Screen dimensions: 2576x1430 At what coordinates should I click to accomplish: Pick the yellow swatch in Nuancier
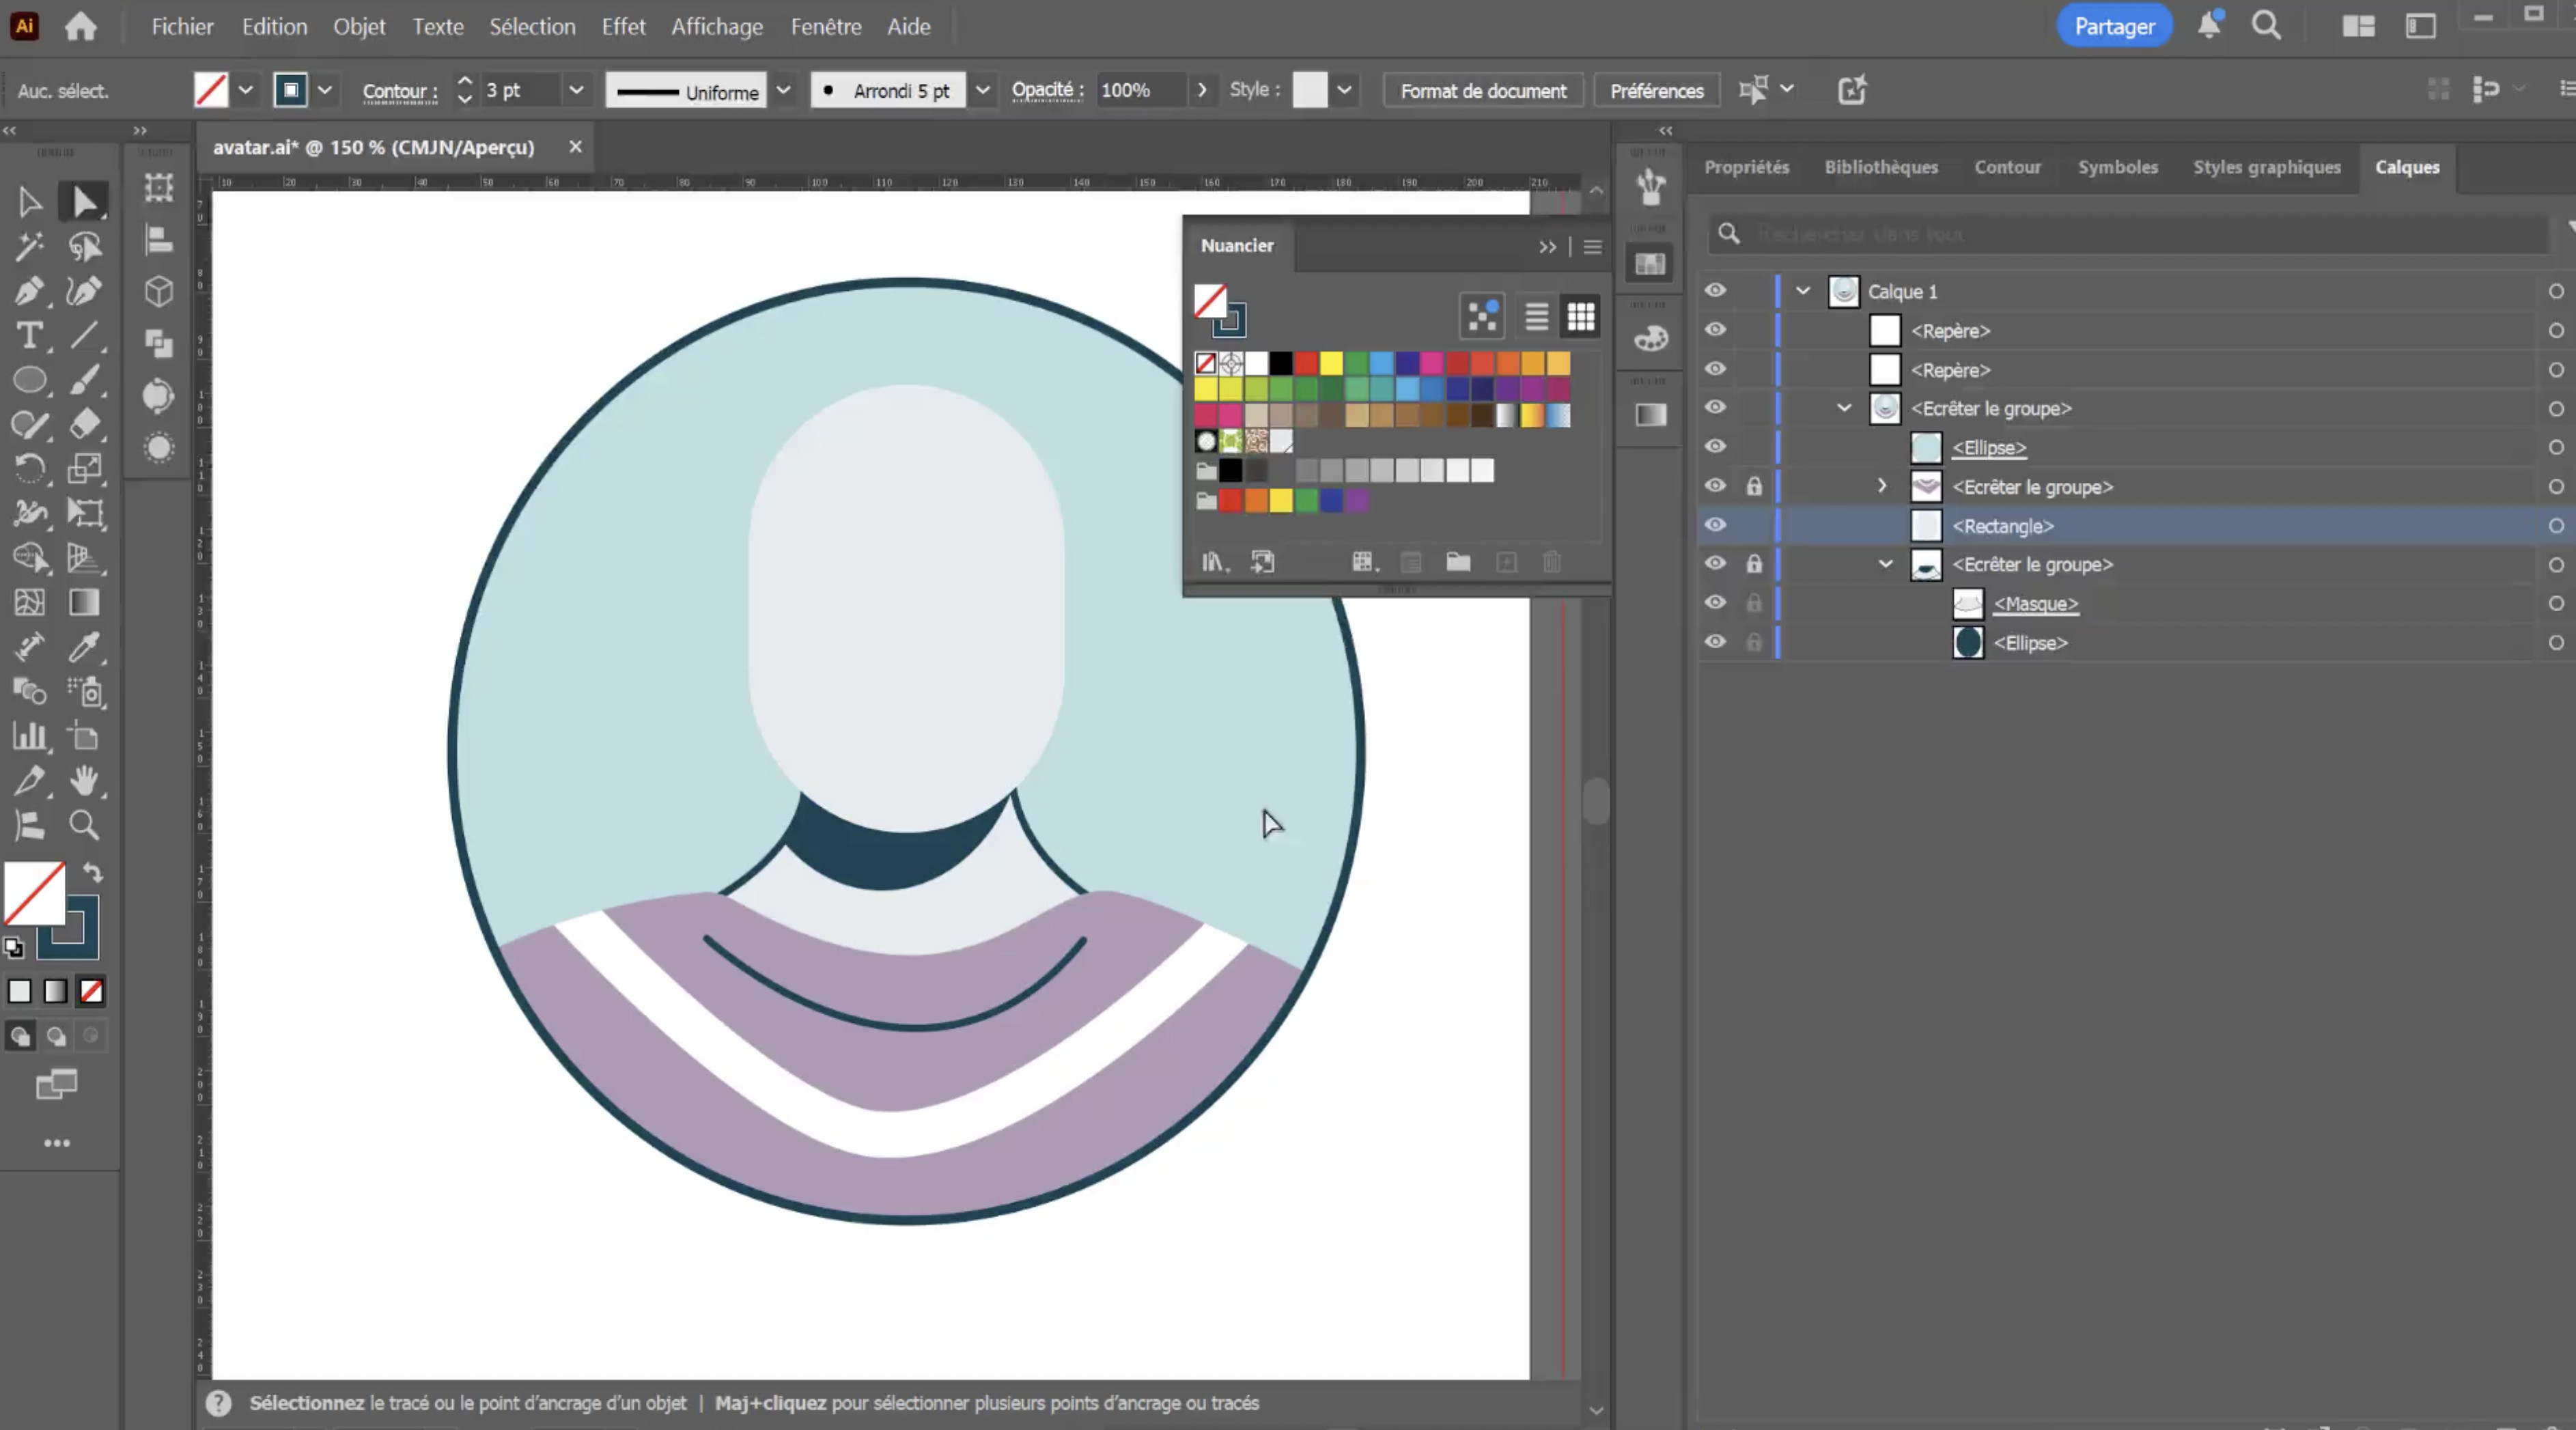[1331, 363]
